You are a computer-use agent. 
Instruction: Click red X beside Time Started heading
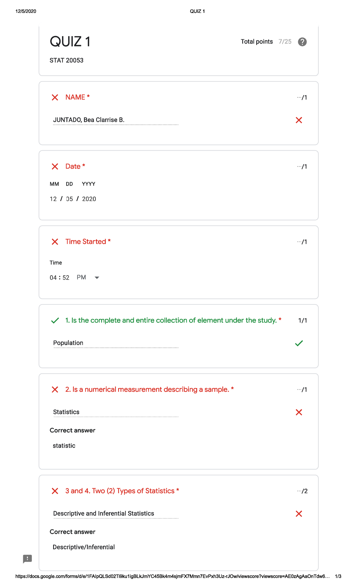(x=55, y=242)
